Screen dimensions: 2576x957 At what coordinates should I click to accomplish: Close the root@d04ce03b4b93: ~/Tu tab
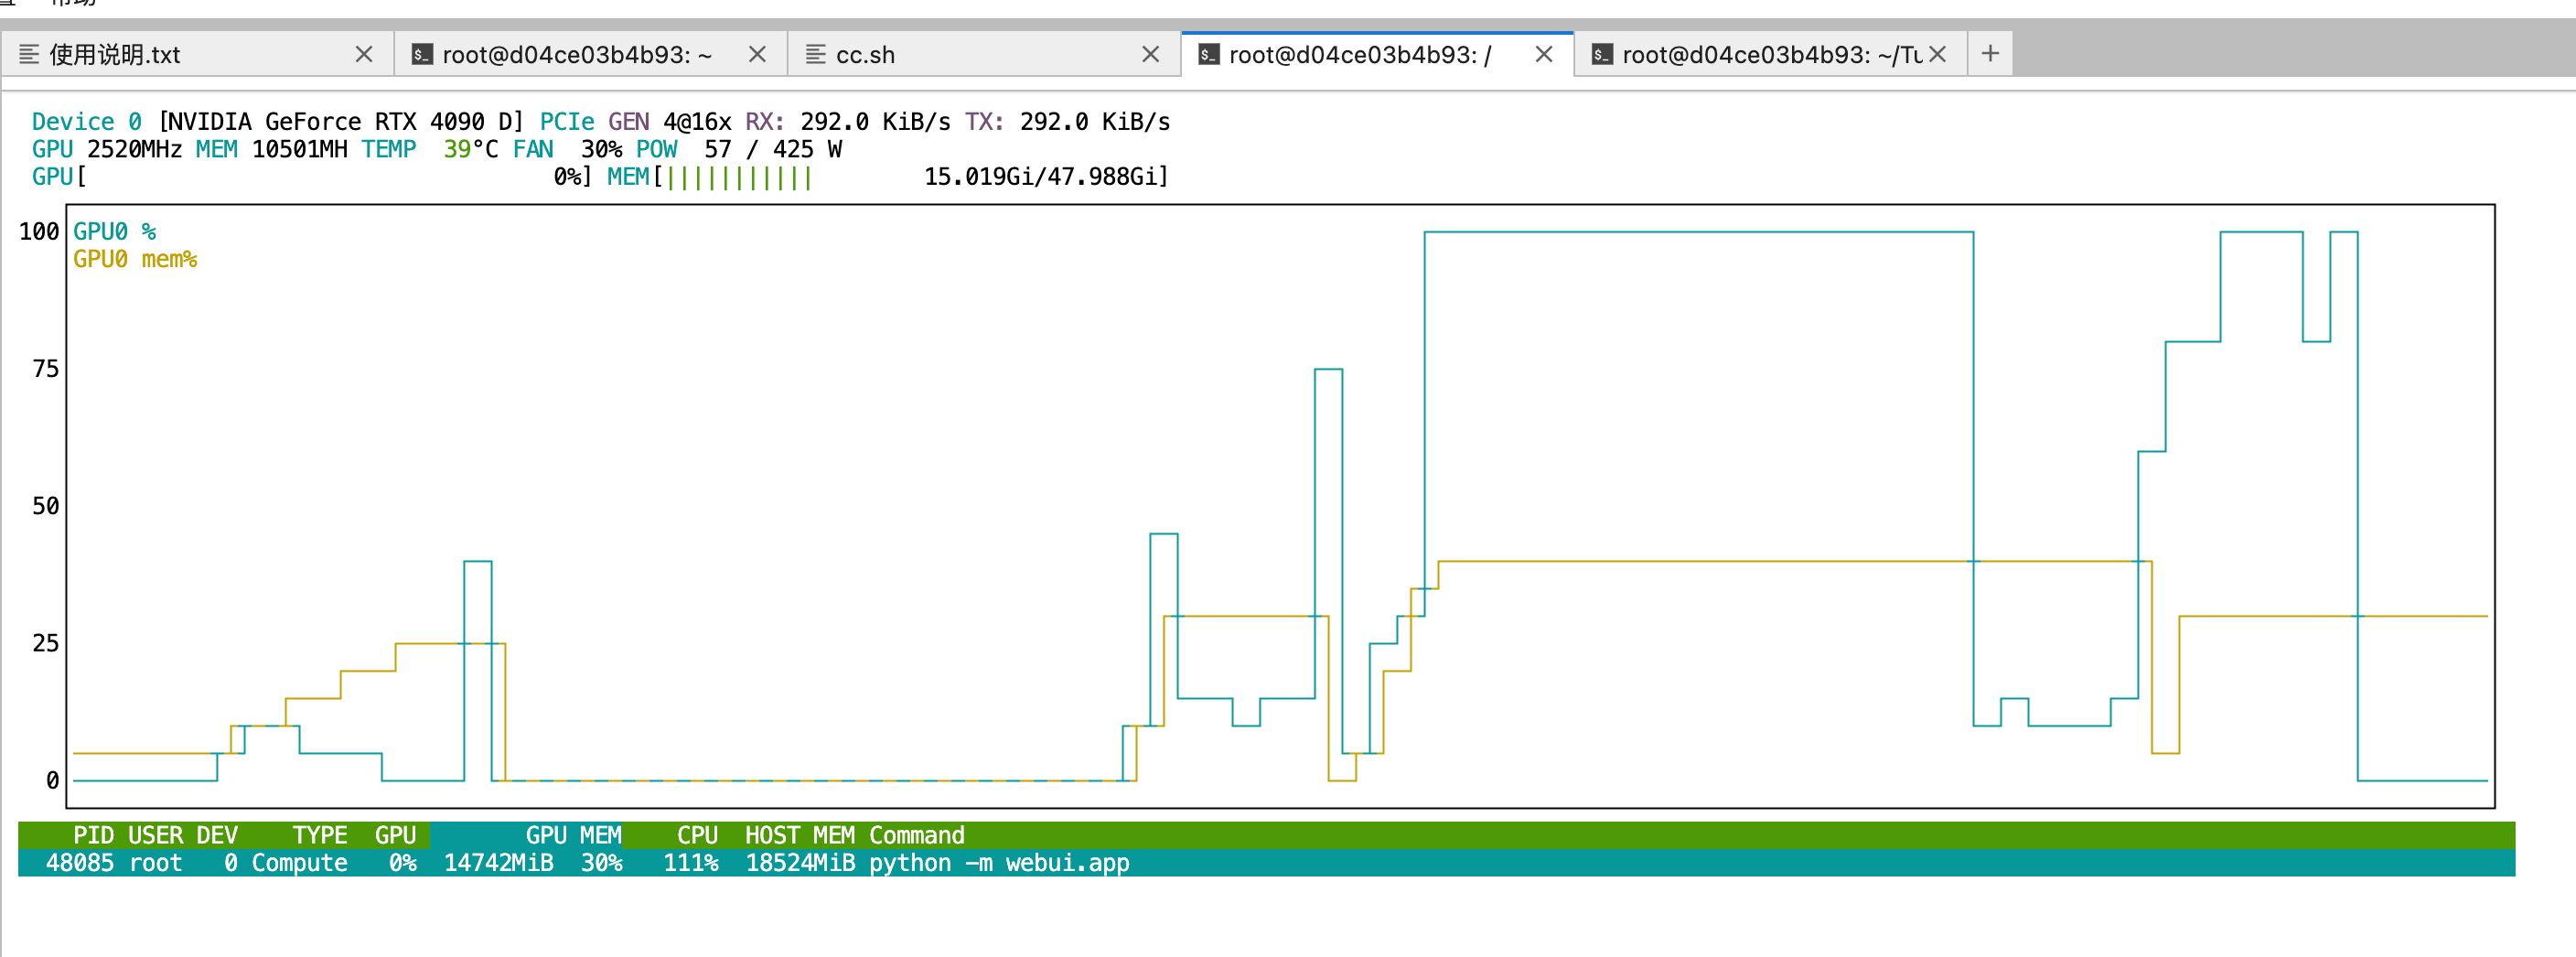(1937, 54)
